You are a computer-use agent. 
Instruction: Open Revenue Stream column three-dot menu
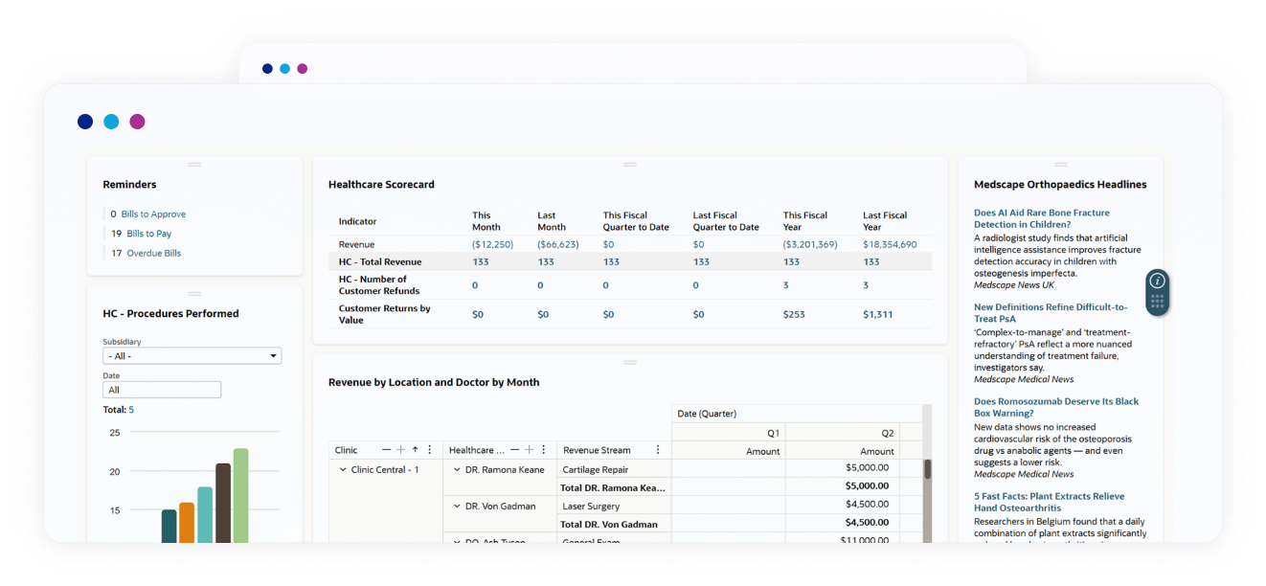(657, 450)
